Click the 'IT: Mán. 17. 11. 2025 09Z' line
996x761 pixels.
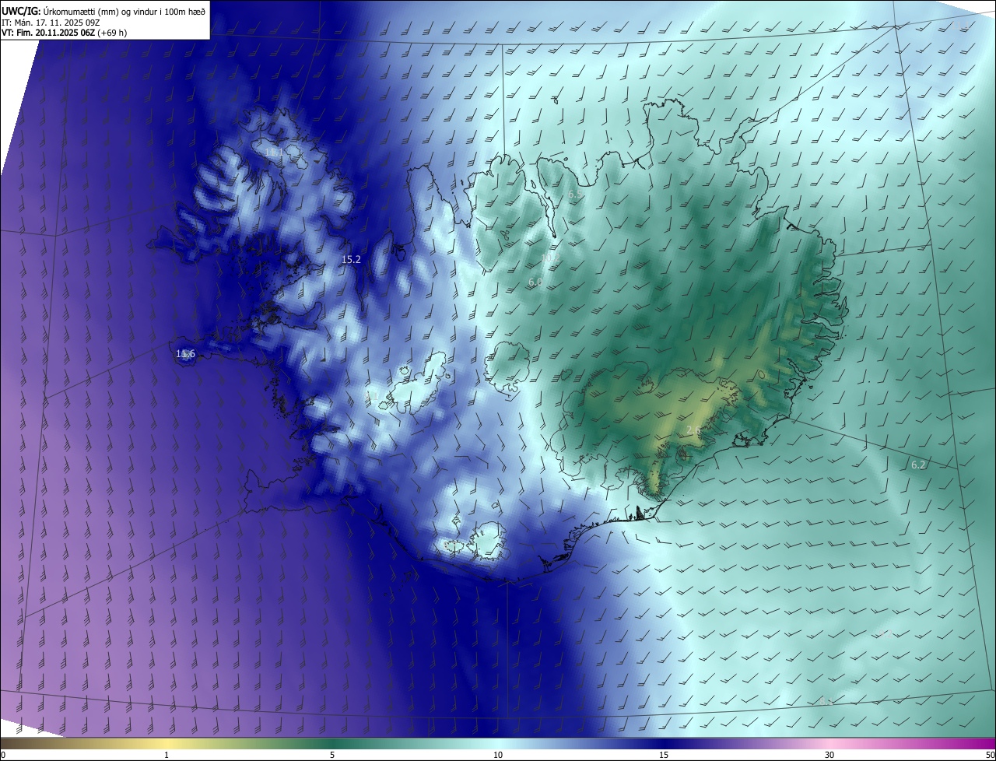[51, 22]
